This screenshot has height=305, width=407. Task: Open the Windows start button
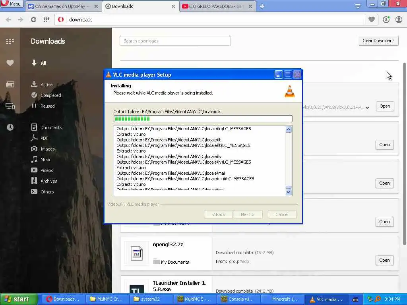click(x=18, y=299)
